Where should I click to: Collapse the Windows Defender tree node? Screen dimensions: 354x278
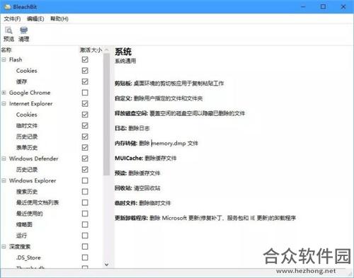(x=4, y=158)
